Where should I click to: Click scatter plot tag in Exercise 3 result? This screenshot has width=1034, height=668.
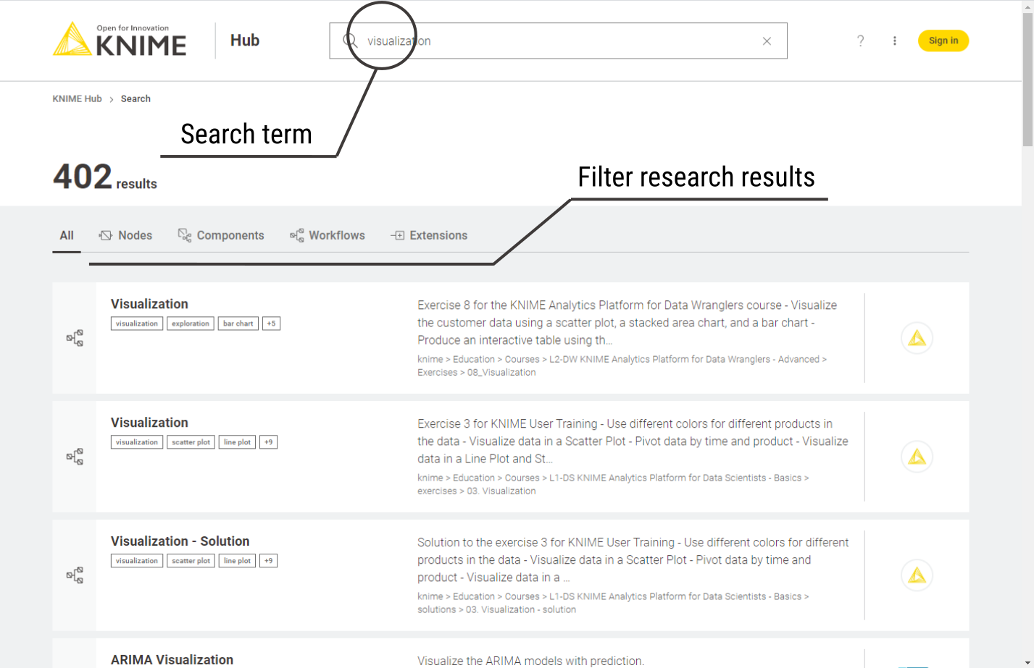[x=191, y=442]
